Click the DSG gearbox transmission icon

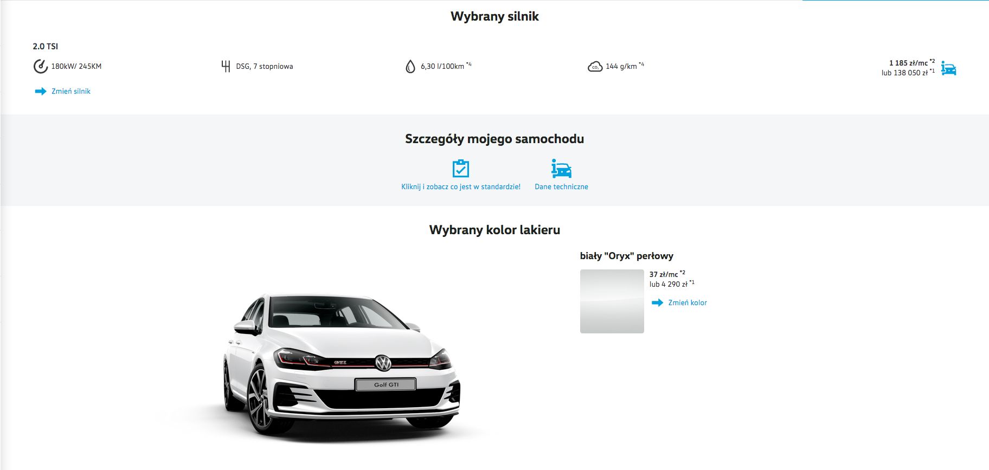(226, 66)
